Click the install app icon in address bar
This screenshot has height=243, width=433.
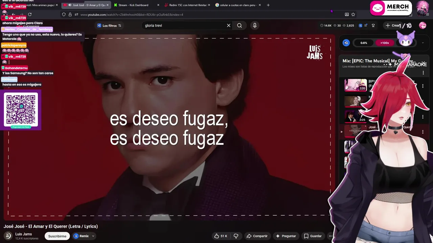(x=347, y=15)
